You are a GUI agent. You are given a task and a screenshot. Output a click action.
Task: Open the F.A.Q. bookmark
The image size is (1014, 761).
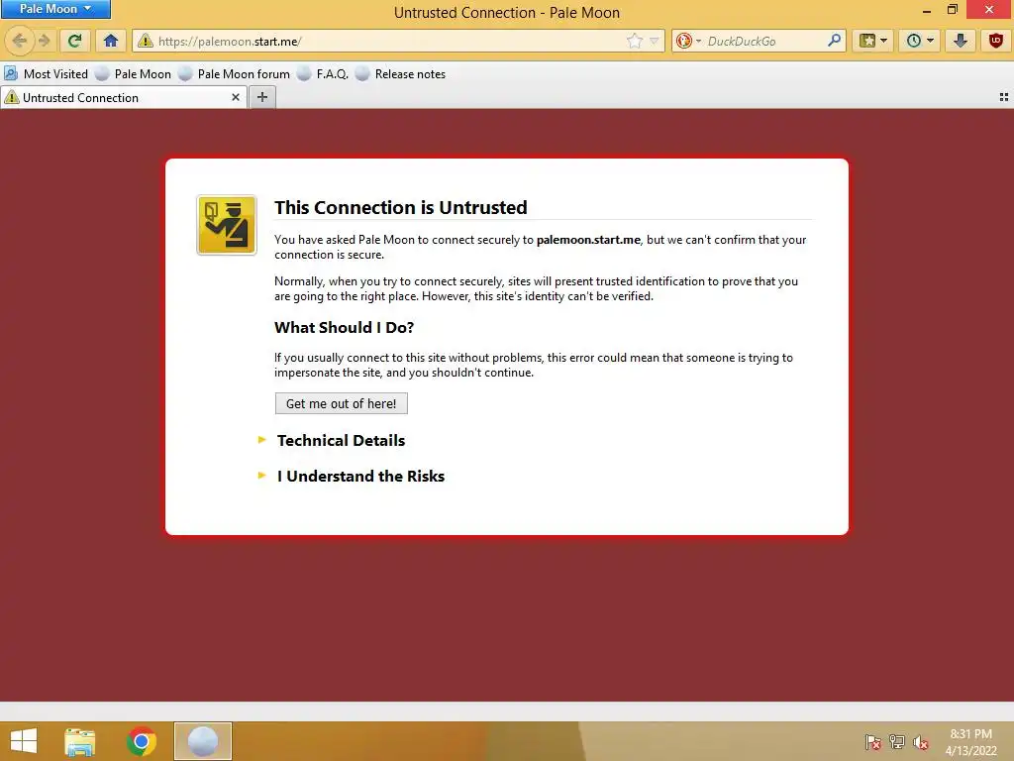[323, 73]
